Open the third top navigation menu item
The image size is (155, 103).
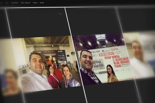pyautogui.click(x=14, y=3)
